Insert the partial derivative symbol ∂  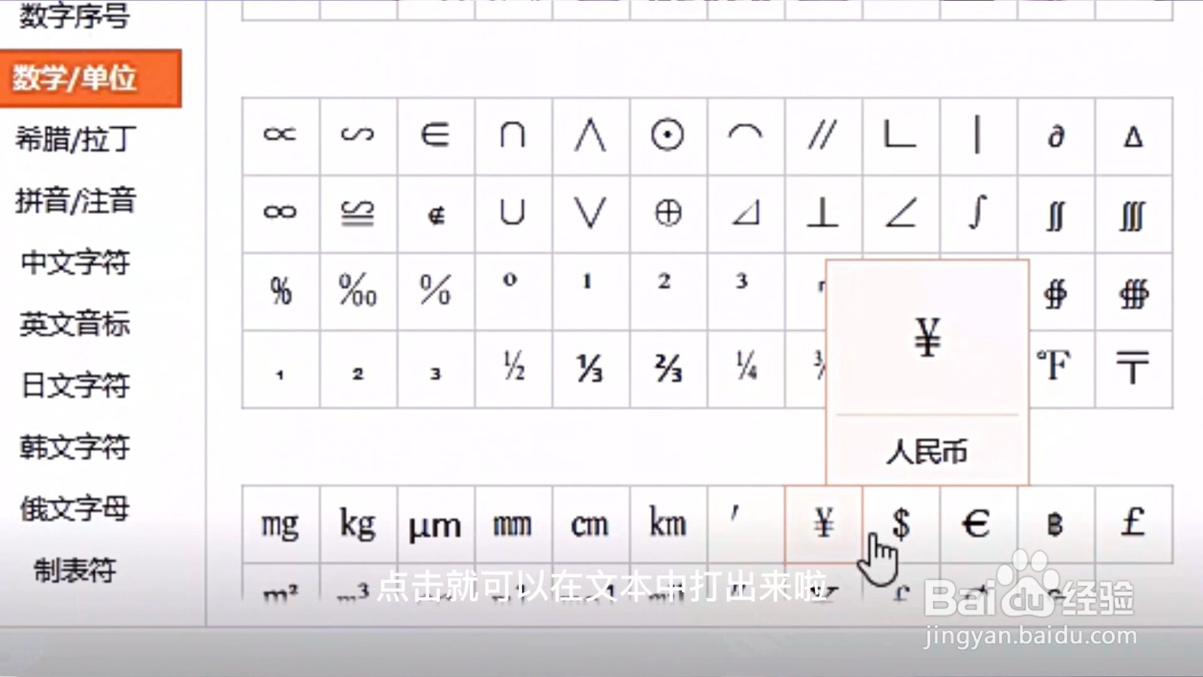pos(1056,136)
